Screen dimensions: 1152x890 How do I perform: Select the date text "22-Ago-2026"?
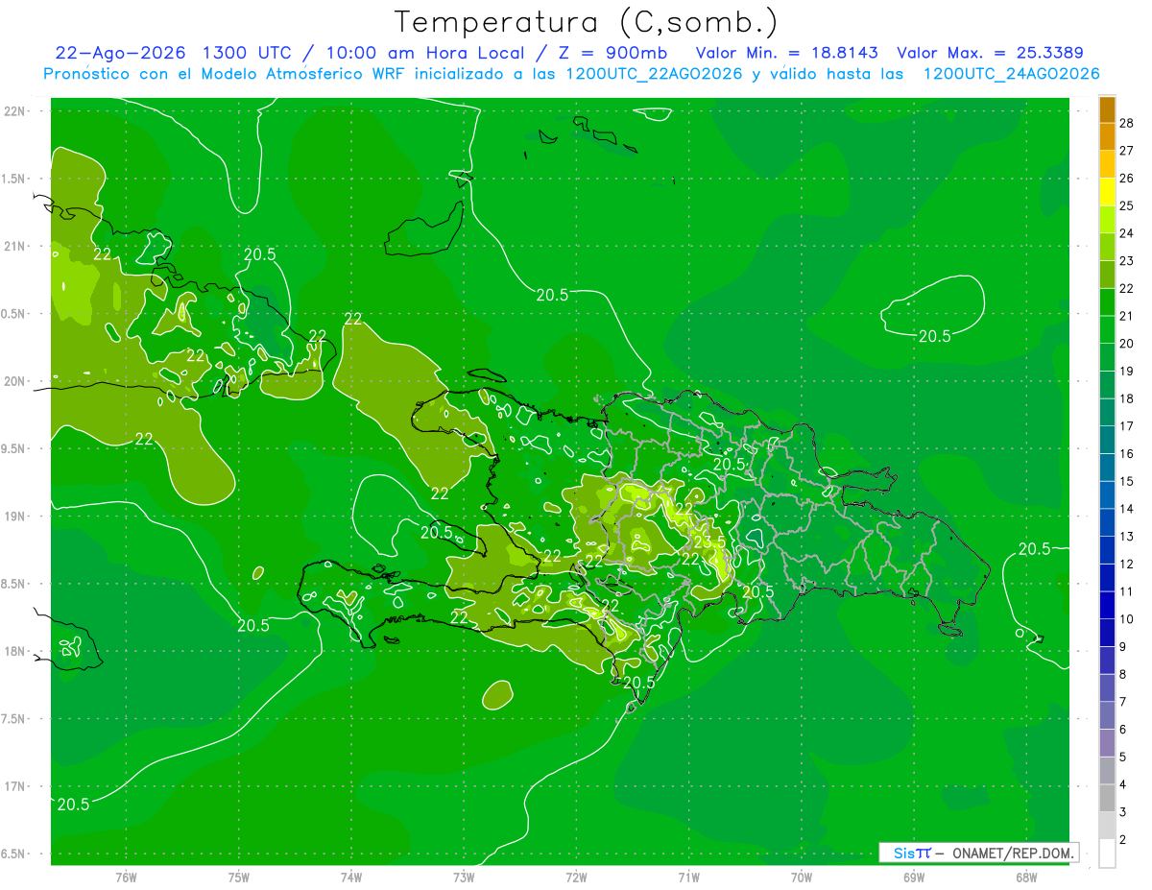click(121, 53)
